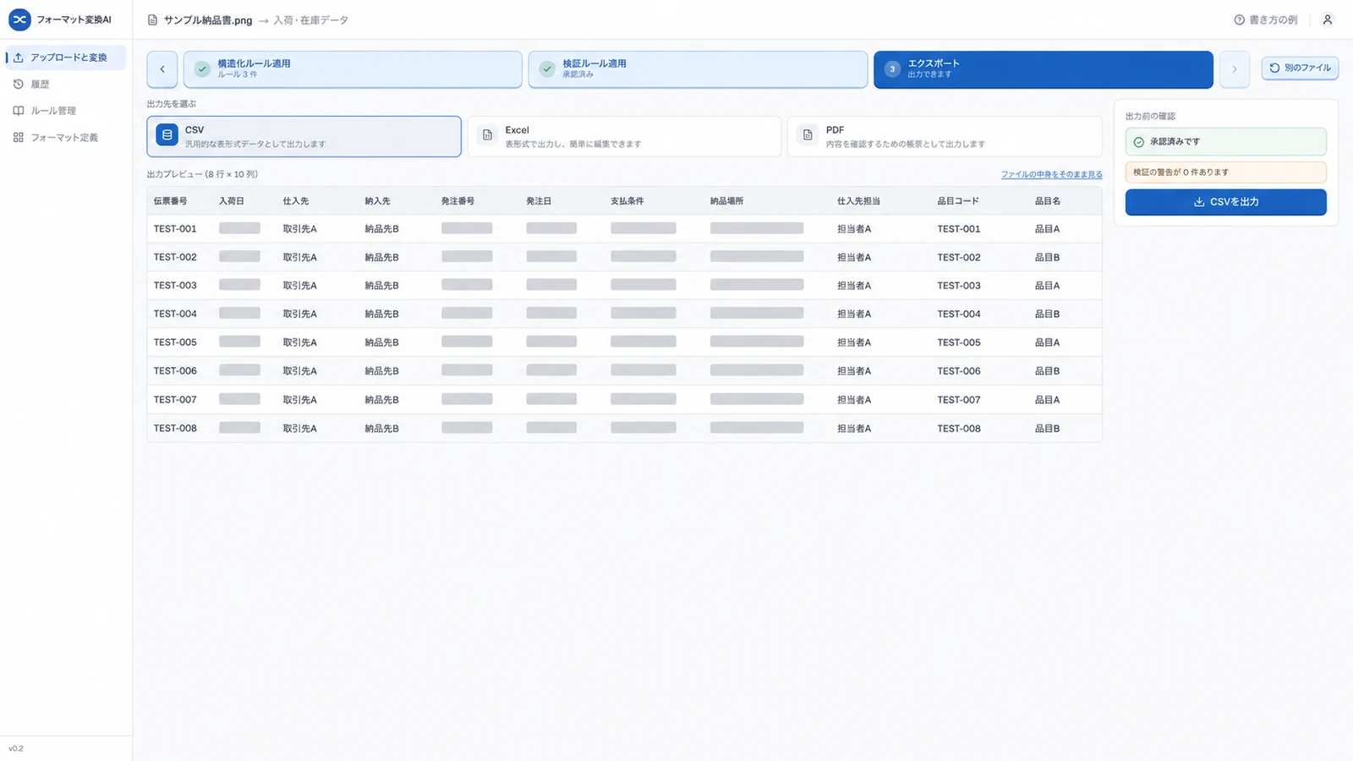Viewport: 1353px width, 761px height.
Task: Open 書き方の例 help link
Action: coord(1265,19)
